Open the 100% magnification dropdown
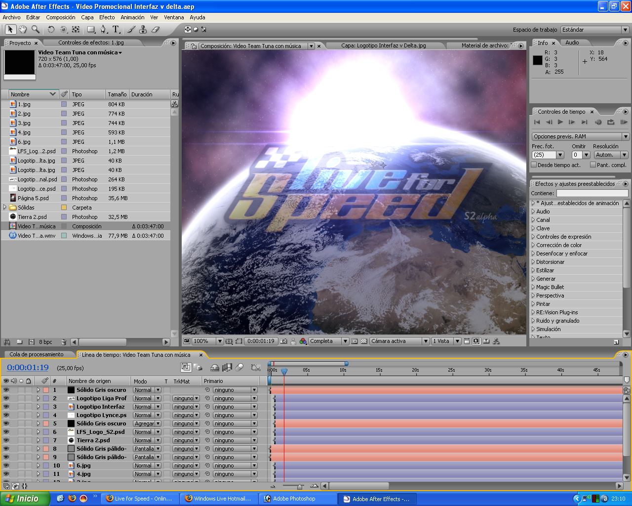632x506 pixels. point(207,341)
